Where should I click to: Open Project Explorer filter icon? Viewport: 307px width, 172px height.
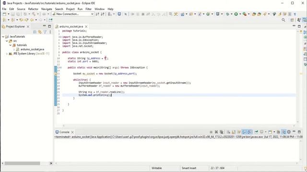(45, 32)
